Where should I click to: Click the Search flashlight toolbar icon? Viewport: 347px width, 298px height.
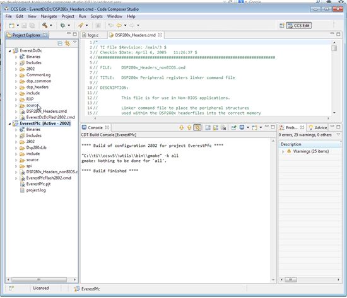[81, 25]
